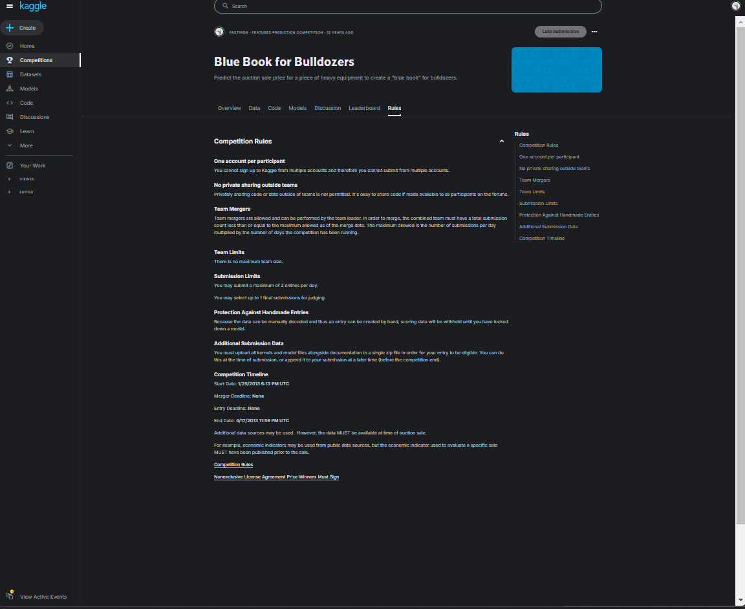Click the Late Submission button
This screenshot has width=745, height=609.
[x=560, y=32]
